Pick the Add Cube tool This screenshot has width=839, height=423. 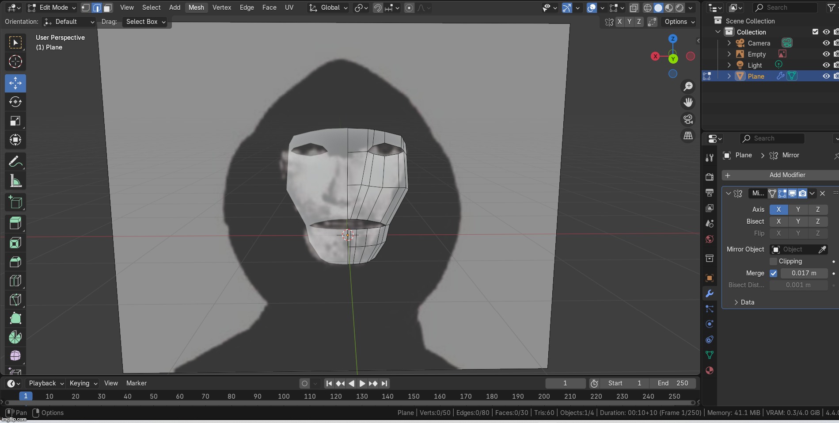tap(15, 202)
